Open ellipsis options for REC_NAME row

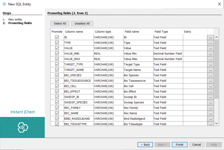(210, 113)
